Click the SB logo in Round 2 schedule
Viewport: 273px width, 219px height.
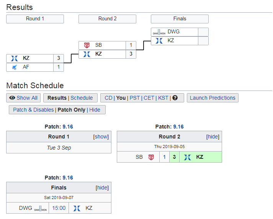[x=151, y=157]
